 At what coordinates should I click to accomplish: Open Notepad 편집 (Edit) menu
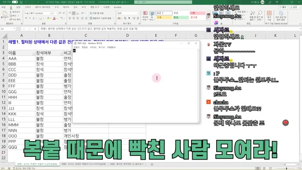coord(85,47)
